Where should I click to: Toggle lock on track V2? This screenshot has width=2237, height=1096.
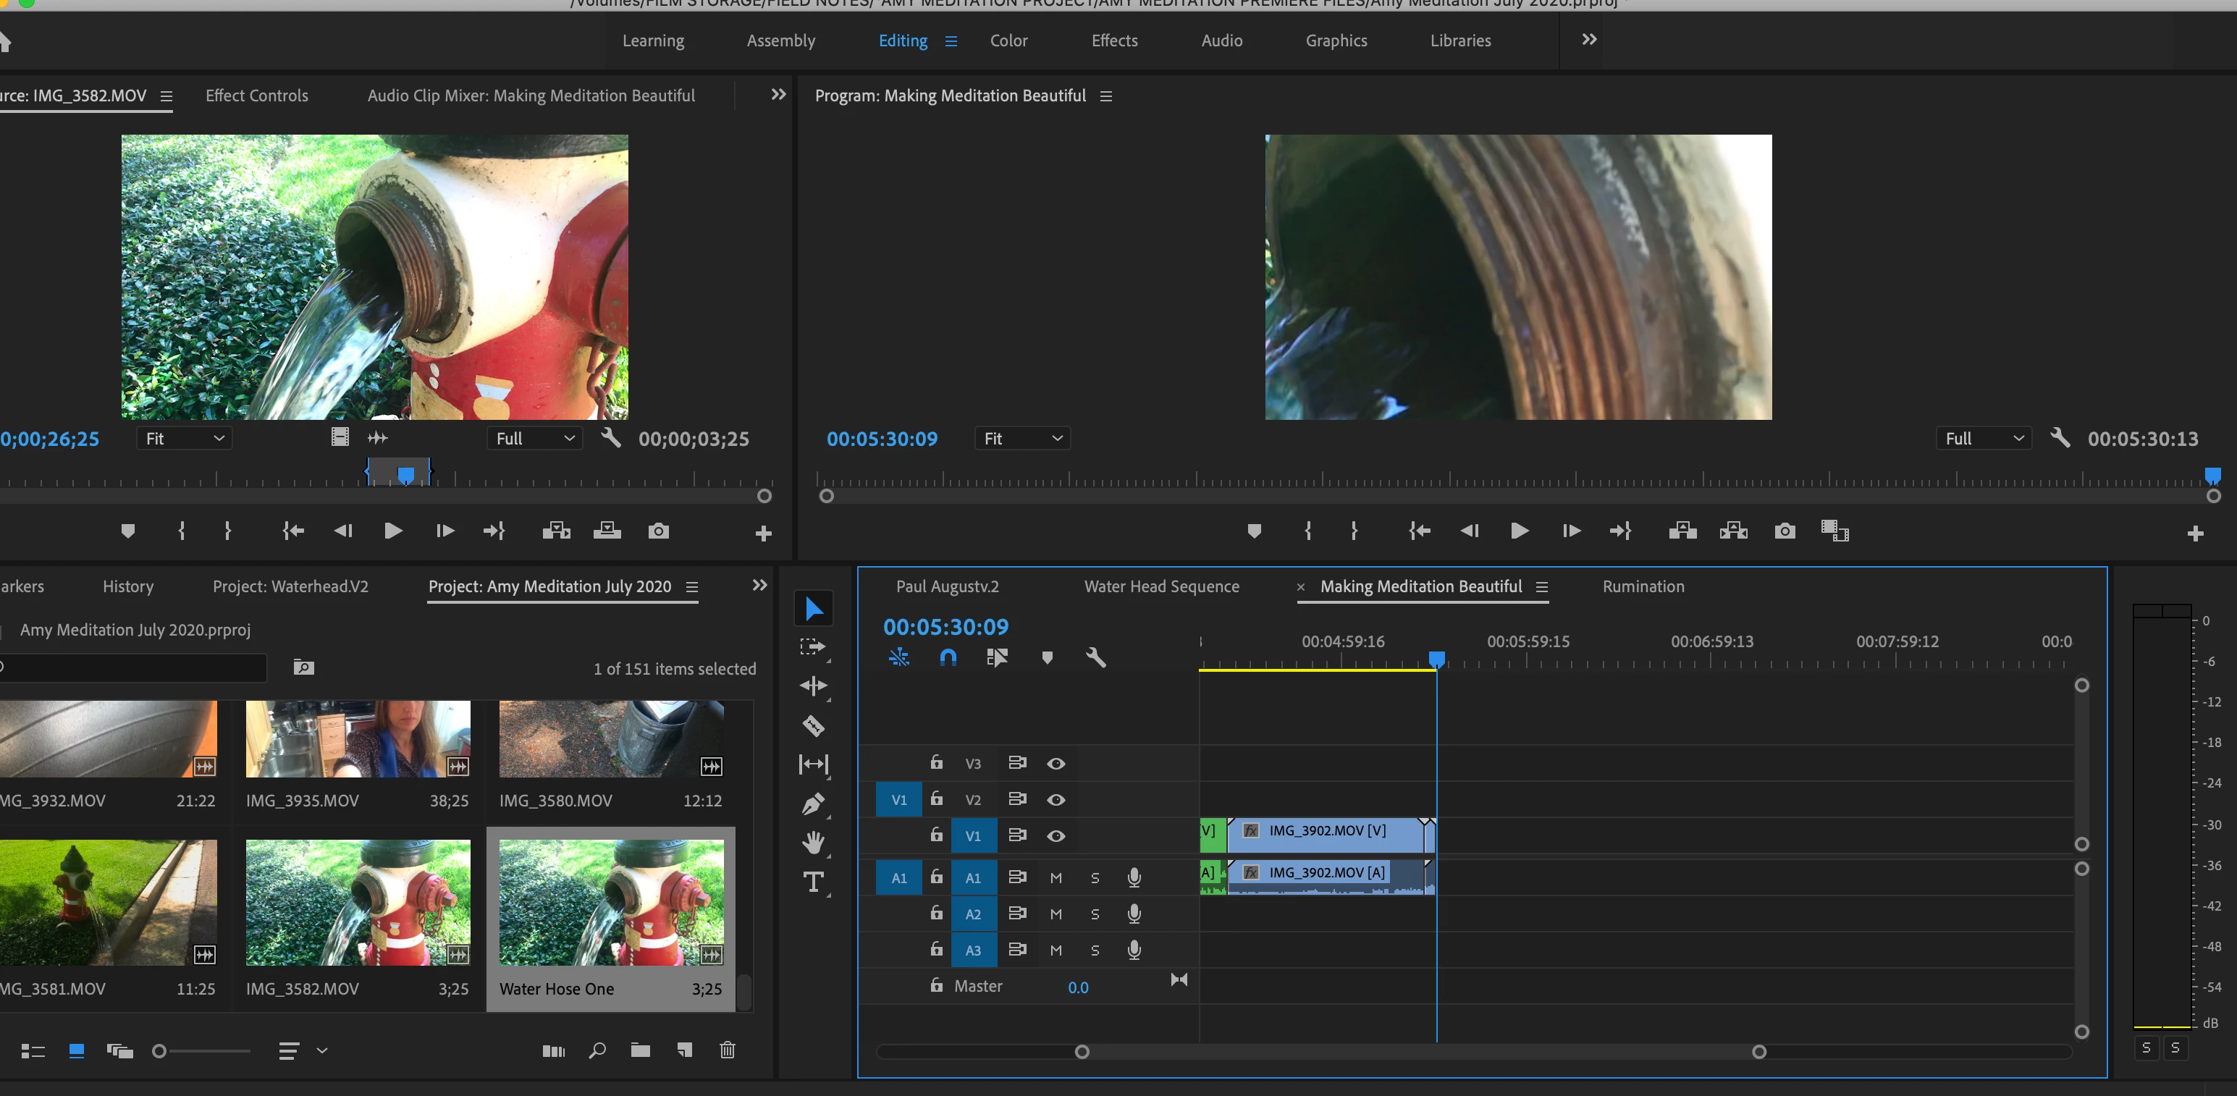click(936, 798)
